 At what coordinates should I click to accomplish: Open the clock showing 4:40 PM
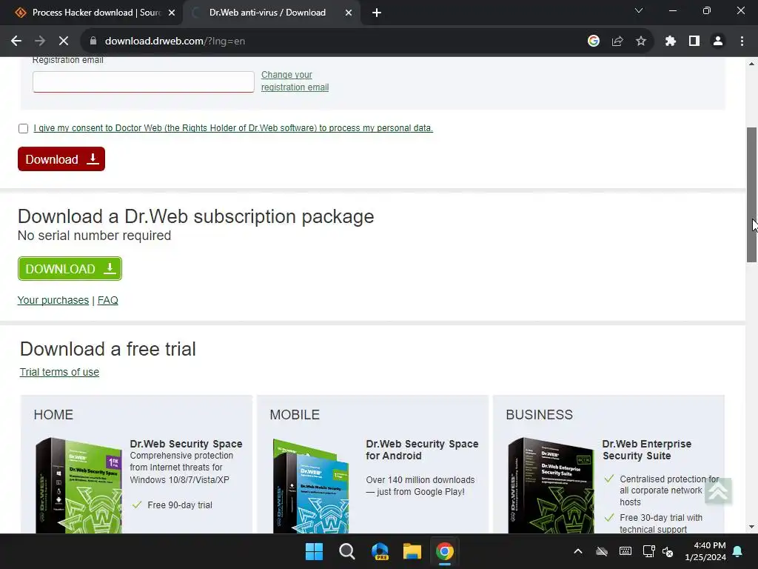705,551
